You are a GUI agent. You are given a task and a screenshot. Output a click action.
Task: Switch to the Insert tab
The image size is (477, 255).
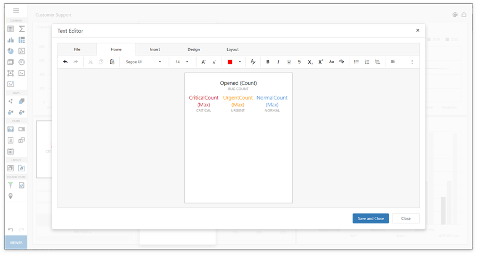(x=155, y=49)
